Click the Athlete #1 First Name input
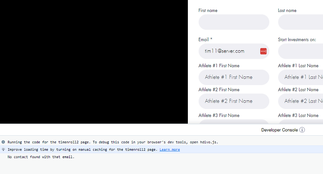Viewport: 323px width, 174px height. point(234,77)
